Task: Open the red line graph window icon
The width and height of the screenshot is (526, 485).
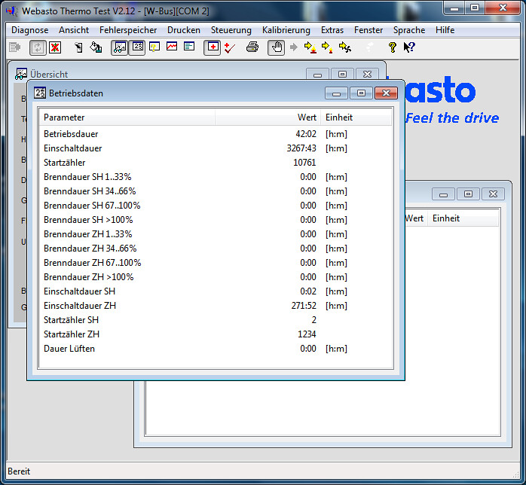Action: pos(172,46)
